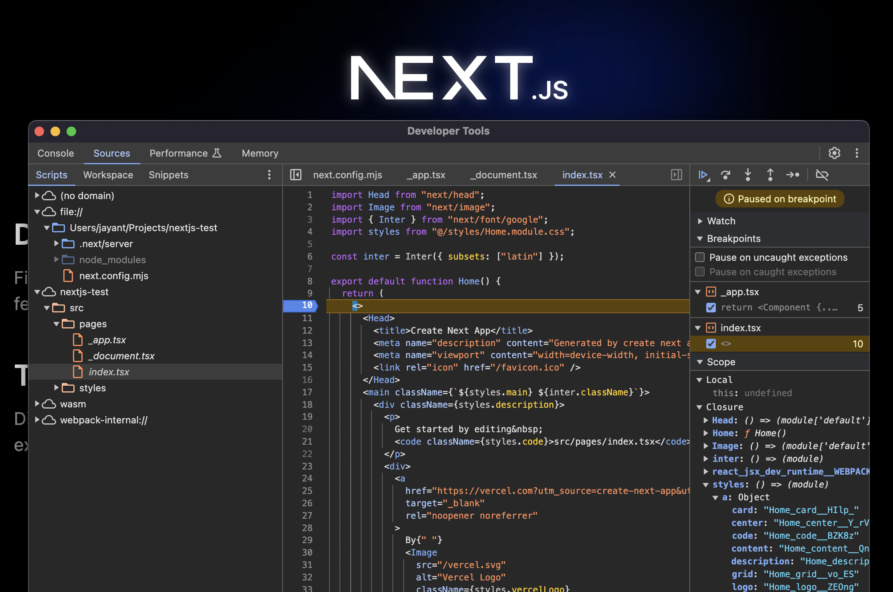Enable Pause on uncaught exceptions

700,257
